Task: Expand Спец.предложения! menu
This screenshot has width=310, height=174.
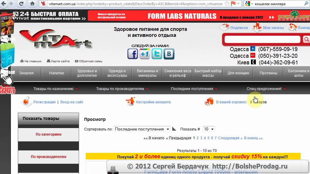Action: tap(266, 89)
